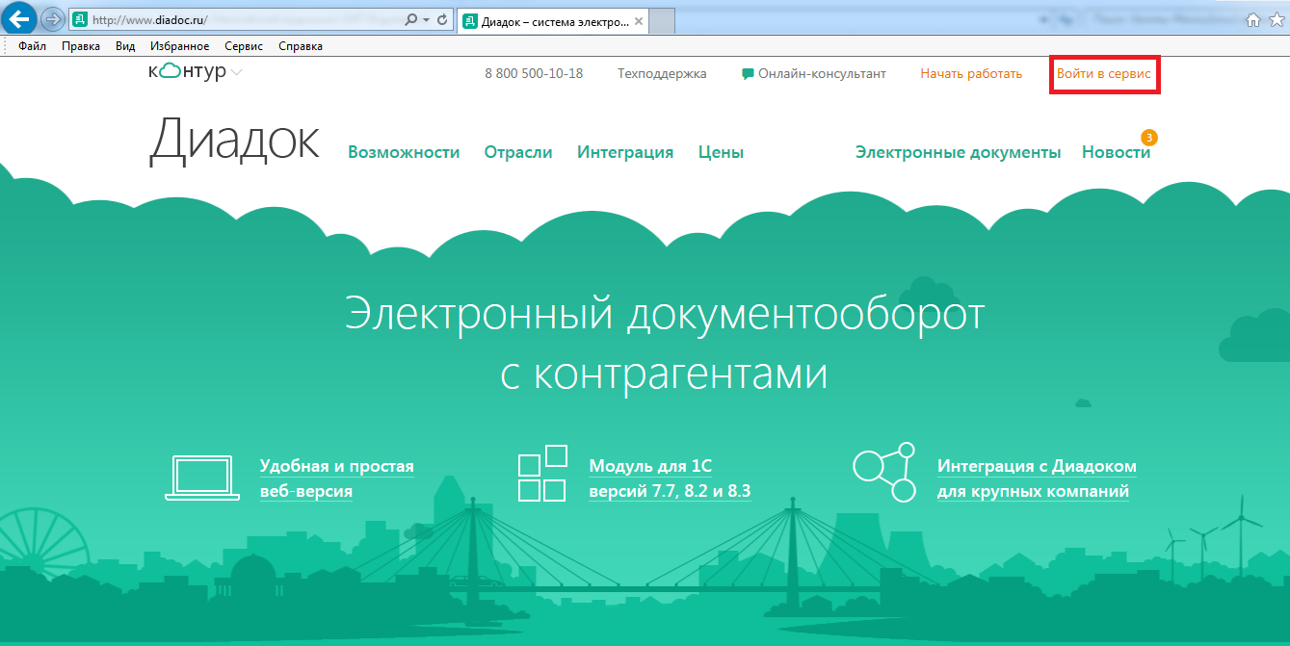Click the magnifier search icon in address bar
Viewport: 1290px width, 646px height.
click(411, 19)
